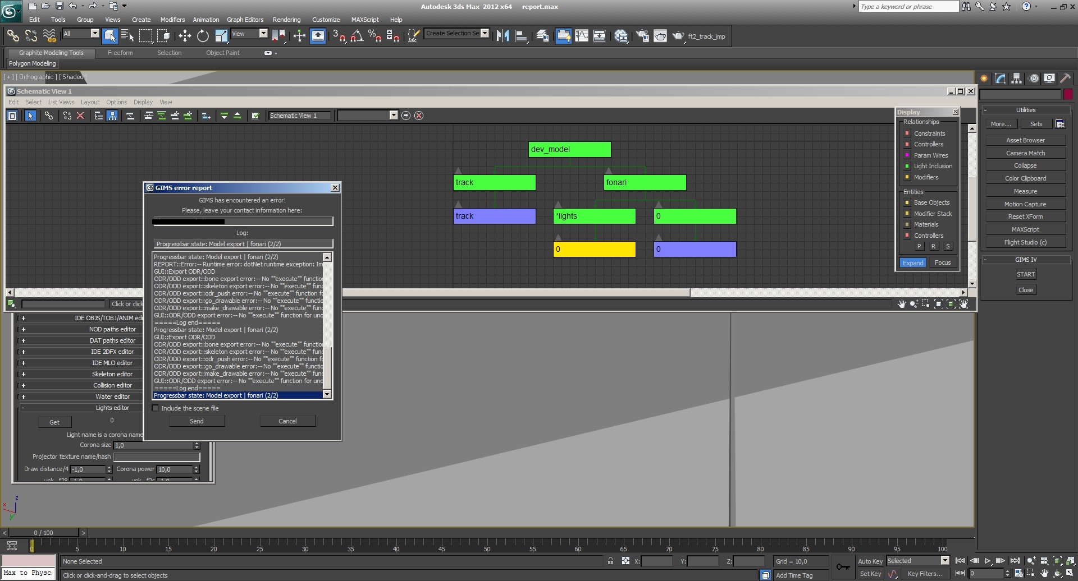Open the View reference coordinate dropdown
The height and width of the screenshot is (581, 1078).
(x=263, y=34)
